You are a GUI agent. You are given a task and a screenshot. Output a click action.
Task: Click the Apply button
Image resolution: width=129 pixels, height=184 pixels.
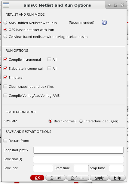[99, 178]
